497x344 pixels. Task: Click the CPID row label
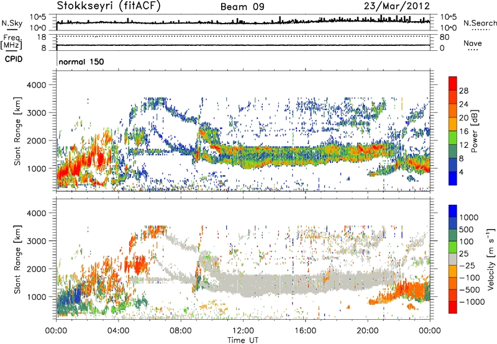point(14,59)
